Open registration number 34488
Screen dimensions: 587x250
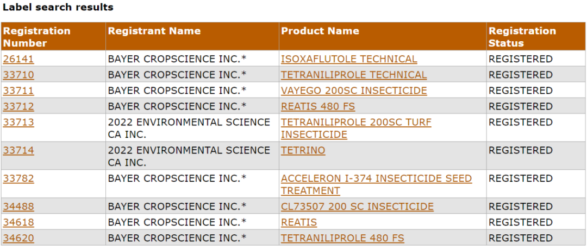pos(18,207)
